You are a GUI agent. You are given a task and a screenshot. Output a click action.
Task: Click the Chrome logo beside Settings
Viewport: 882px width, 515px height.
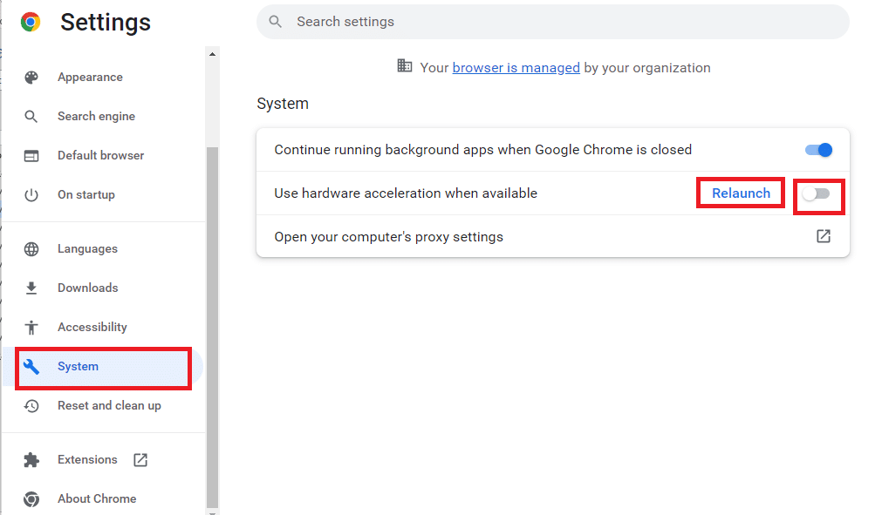(31, 22)
